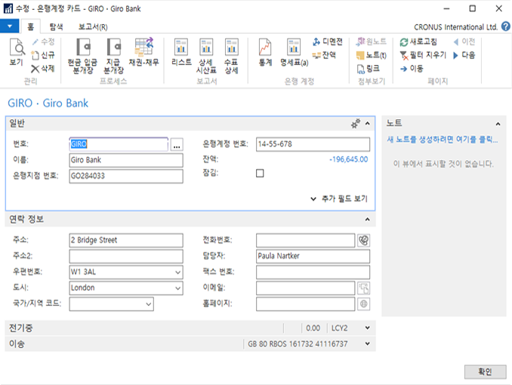512x385 pixels.
Task: Switch to the 탐색 tab
Action: click(x=56, y=26)
